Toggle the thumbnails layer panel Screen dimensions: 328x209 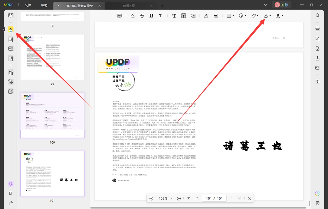11,184
